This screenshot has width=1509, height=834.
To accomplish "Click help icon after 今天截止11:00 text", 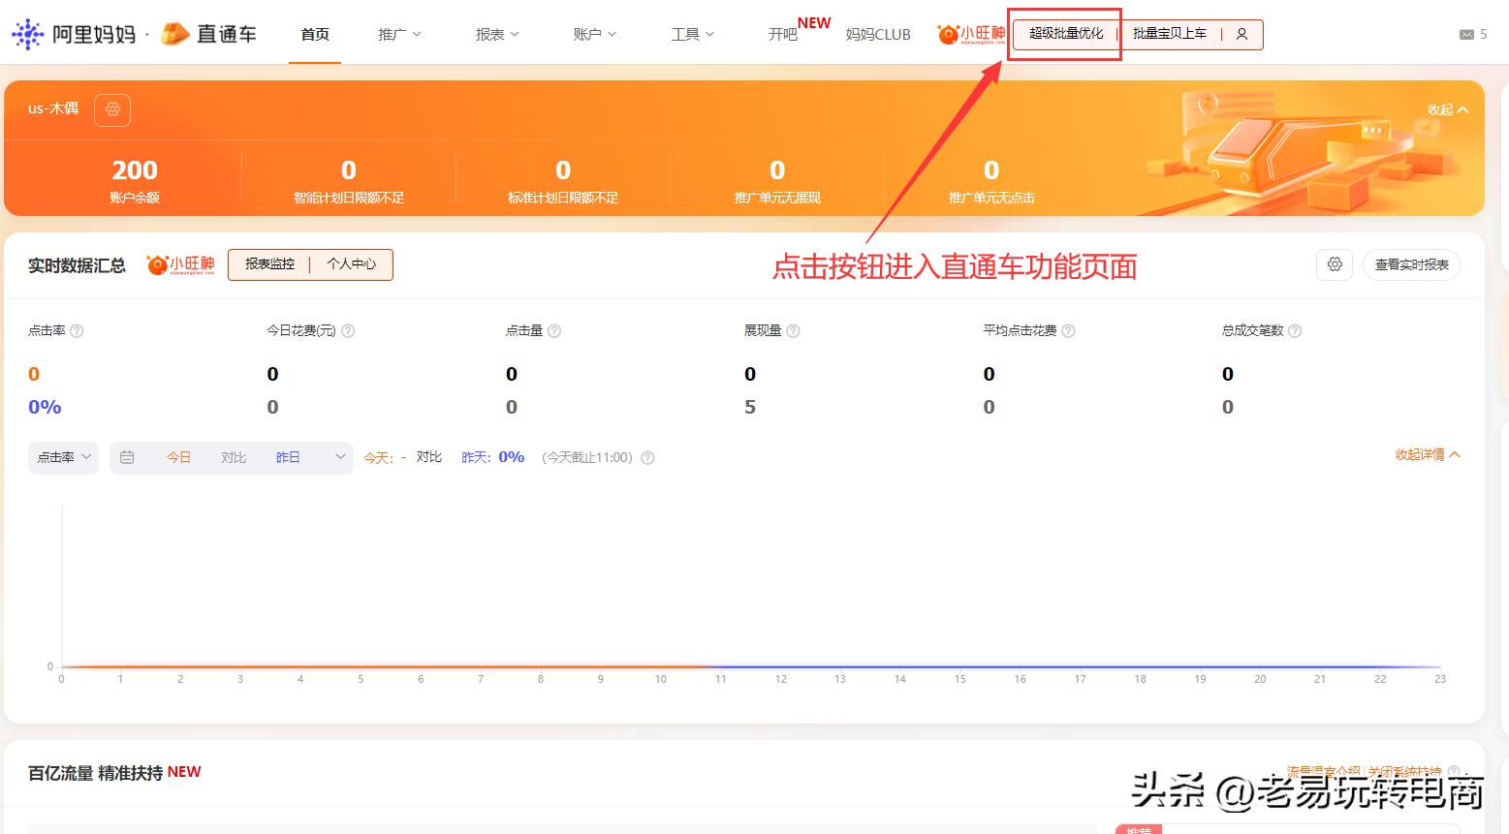I will [647, 456].
